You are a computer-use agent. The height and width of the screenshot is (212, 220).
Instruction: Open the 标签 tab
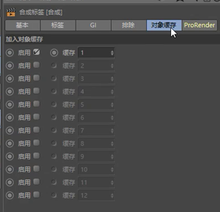[x=58, y=25]
